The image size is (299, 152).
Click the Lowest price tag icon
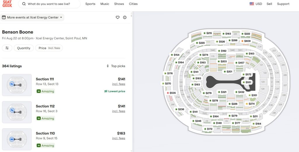coord(106,91)
